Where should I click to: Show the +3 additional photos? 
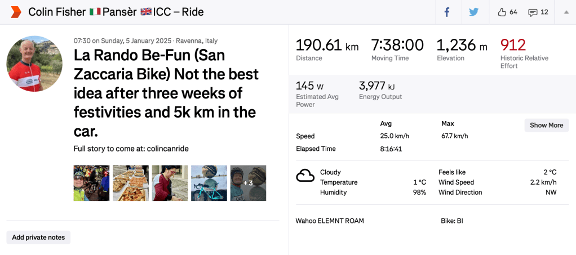248,183
